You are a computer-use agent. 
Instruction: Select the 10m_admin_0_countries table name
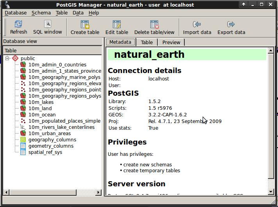pyautogui.click(x=57, y=64)
